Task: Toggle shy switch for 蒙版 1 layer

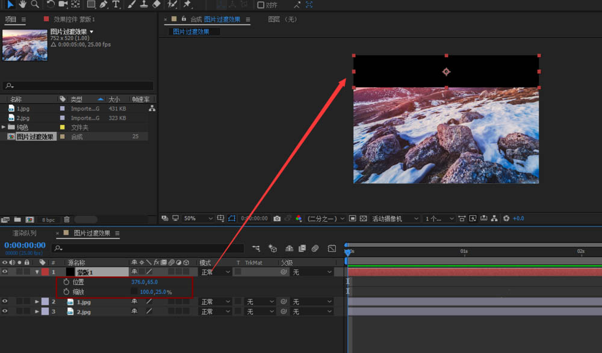Action: click(x=134, y=272)
